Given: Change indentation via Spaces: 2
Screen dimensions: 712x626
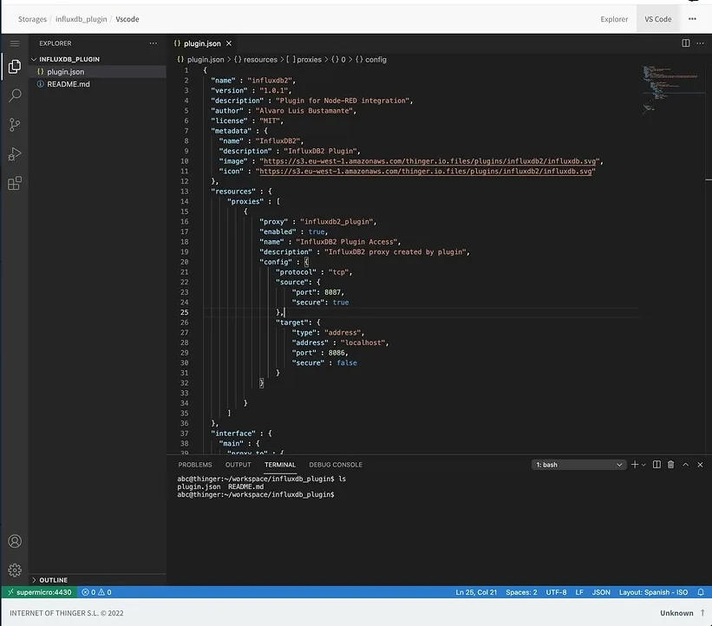Looking at the screenshot, I should pyautogui.click(x=521, y=592).
